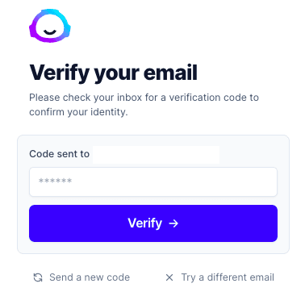The width and height of the screenshot is (305, 296).
Task: Focus the verification code input field
Action: (153, 181)
